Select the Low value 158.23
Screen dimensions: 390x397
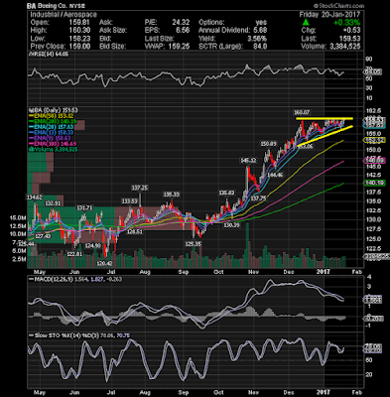point(80,39)
